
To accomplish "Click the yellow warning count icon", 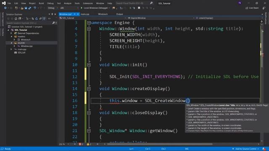I will 88,144.
